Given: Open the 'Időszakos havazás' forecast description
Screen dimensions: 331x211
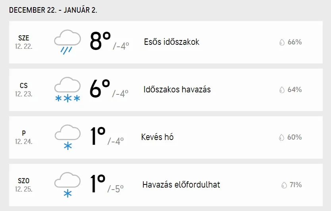Looking at the screenshot, I should [x=177, y=90].
